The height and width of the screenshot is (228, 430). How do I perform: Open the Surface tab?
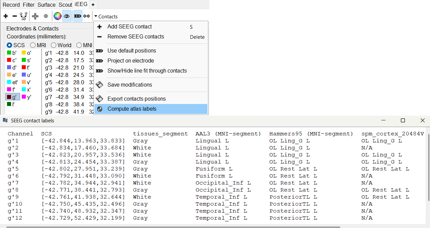click(47, 5)
